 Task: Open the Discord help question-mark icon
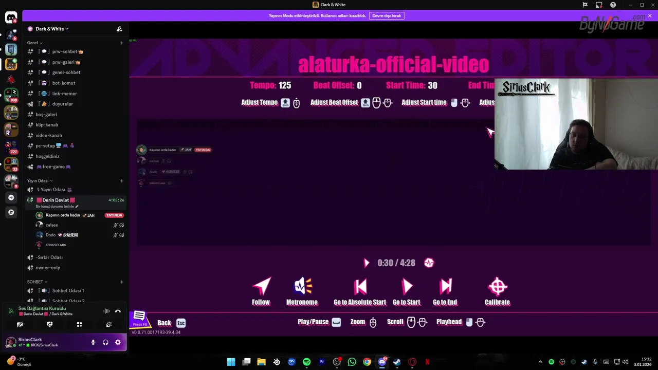pos(613,5)
